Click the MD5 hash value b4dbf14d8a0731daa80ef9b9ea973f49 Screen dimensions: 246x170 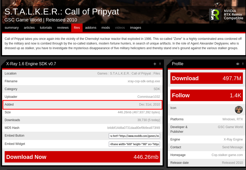tap(134, 128)
